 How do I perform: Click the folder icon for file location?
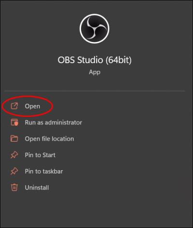pos(14,139)
